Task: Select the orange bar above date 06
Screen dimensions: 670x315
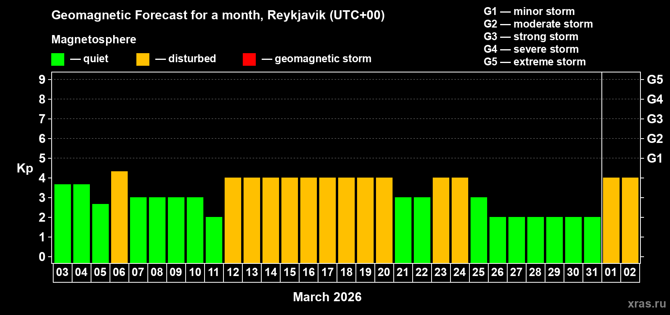Action: pos(119,217)
